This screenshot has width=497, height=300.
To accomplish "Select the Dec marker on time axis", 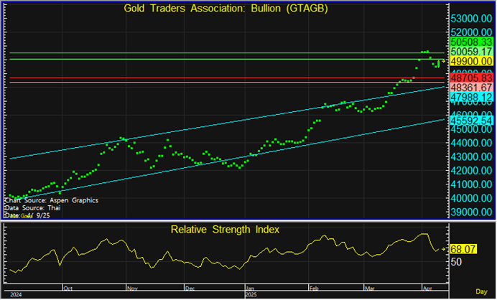I will pos(190,288).
